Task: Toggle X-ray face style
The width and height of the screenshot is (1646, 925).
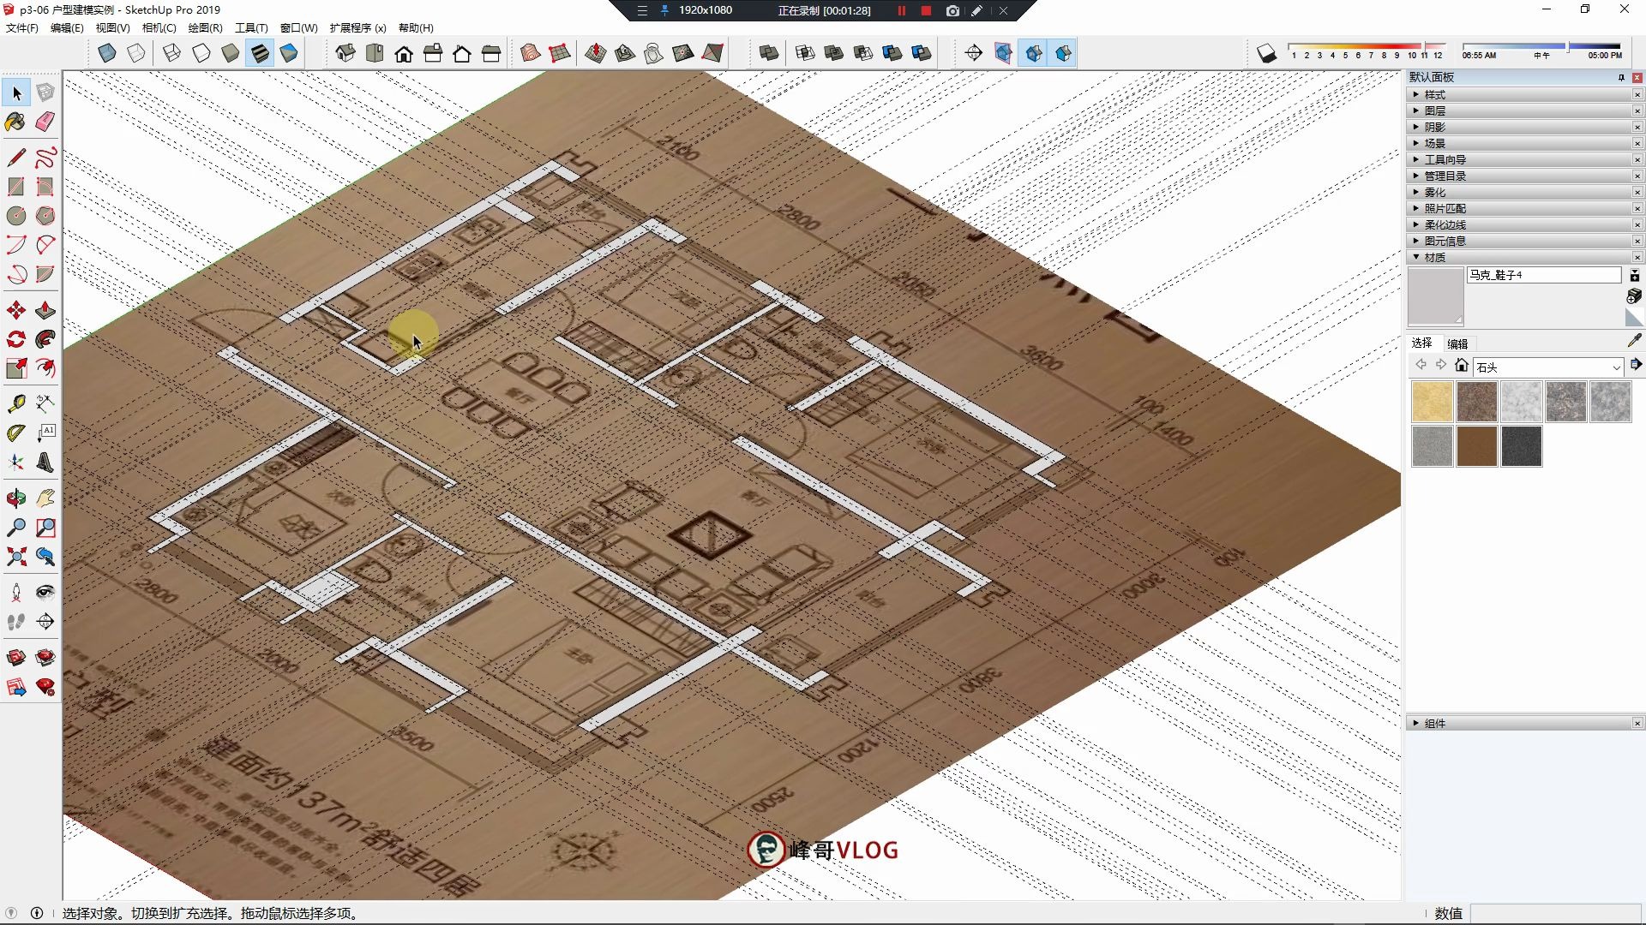Action: tap(107, 53)
